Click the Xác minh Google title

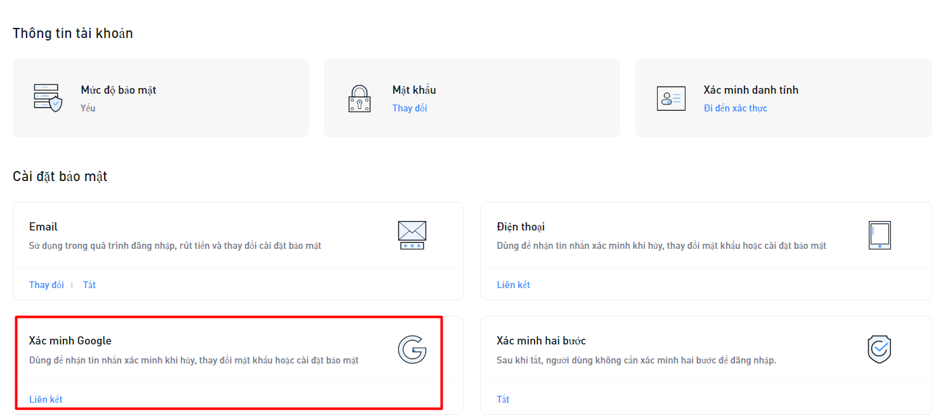[x=70, y=341]
